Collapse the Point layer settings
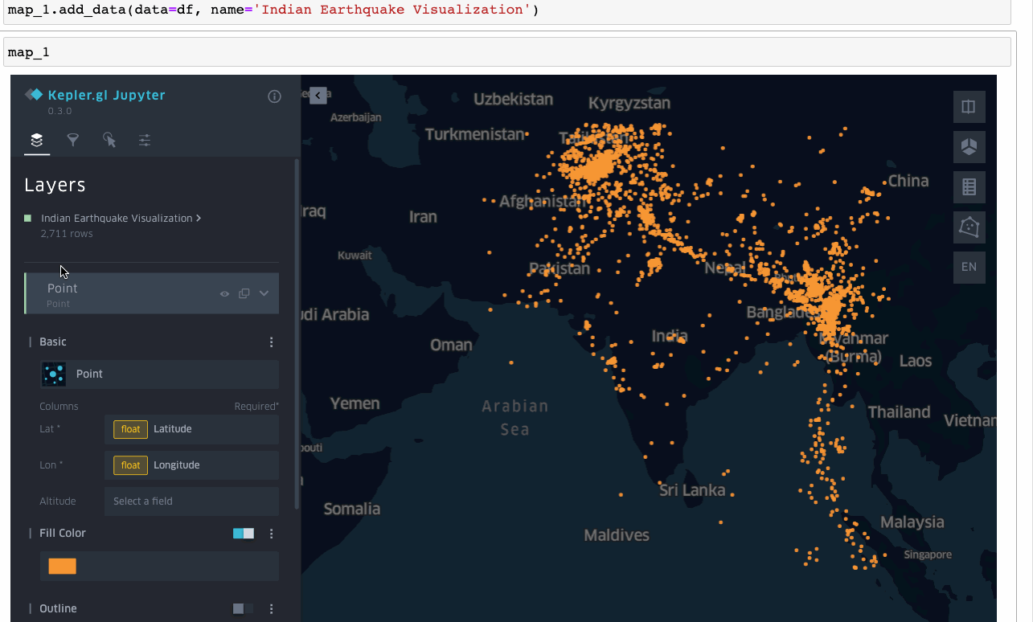Image resolution: width=1033 pixels, height=622 pixels. click(264, 293)
